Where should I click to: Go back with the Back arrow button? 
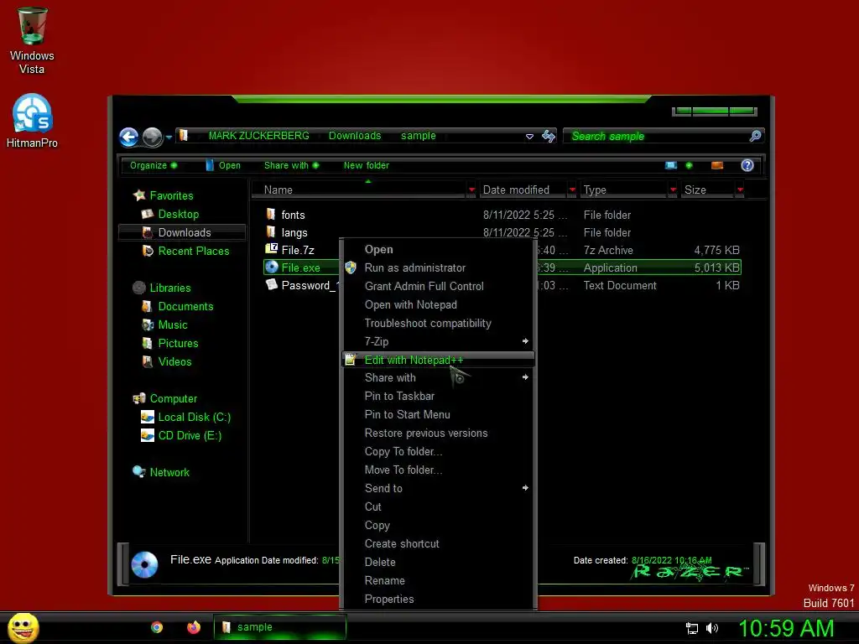128,137
